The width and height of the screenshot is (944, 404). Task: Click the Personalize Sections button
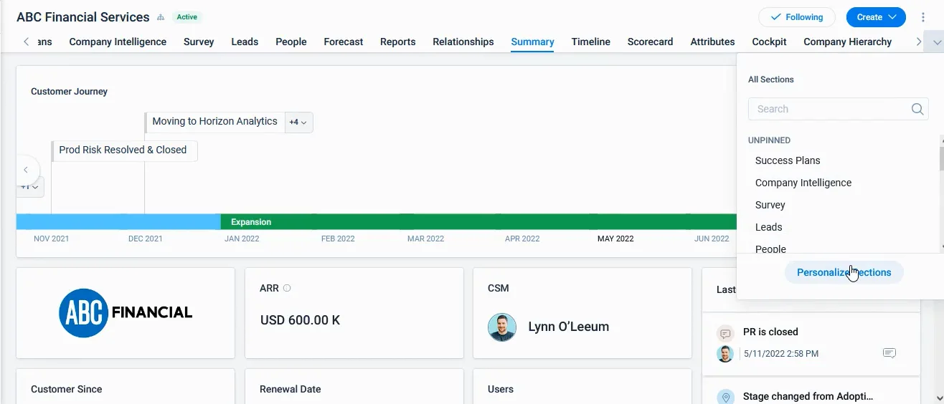point(844,272)
